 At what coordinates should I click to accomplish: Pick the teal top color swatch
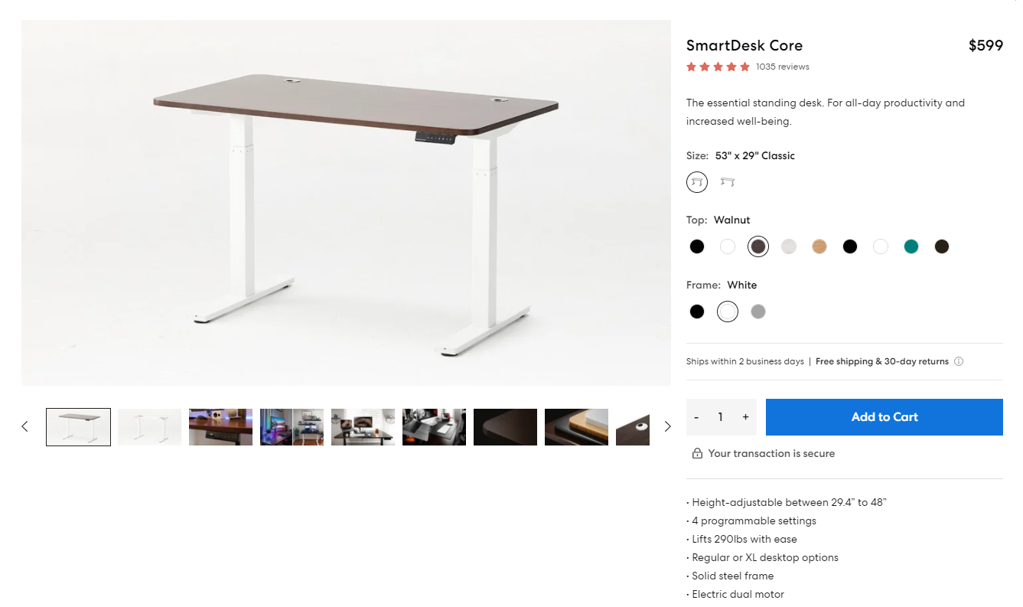pyautogui.click(x=911, y=246)
